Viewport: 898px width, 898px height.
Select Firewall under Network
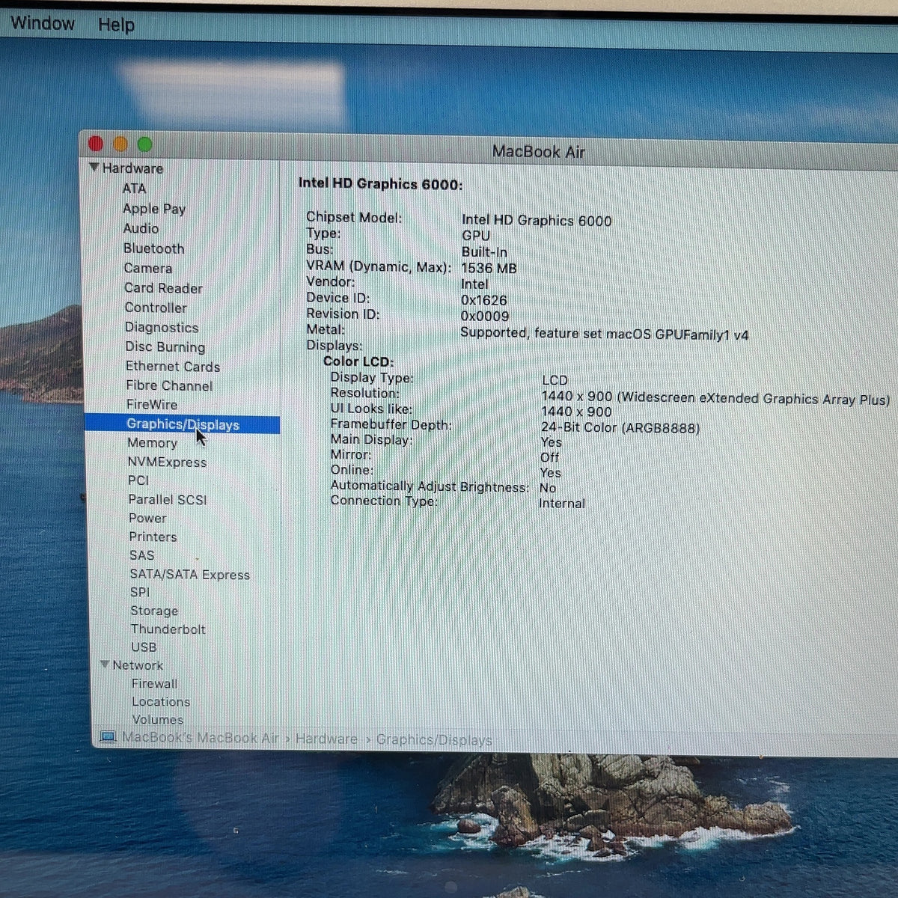155,684
